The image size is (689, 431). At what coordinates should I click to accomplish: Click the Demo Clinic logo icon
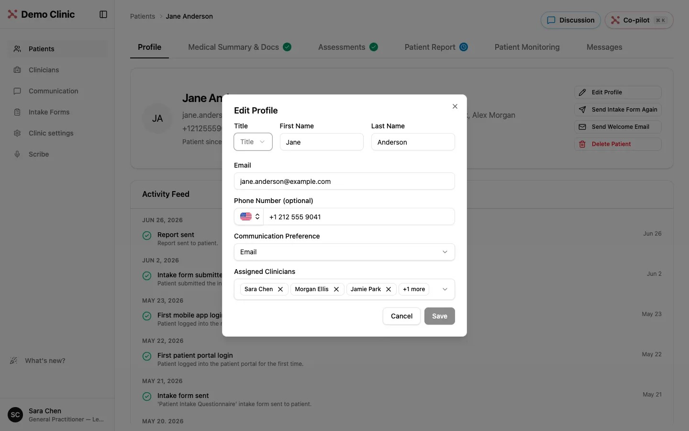(x=12, y=14)
